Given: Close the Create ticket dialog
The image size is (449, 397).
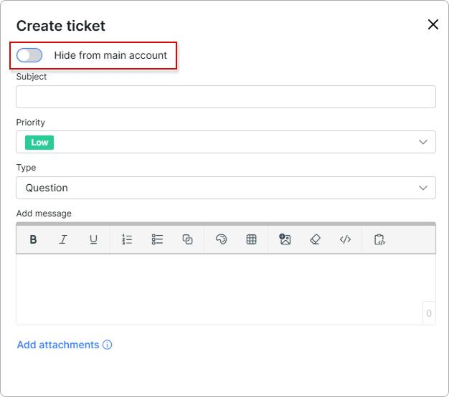Looking at the screenshot, I should (433, 24).
